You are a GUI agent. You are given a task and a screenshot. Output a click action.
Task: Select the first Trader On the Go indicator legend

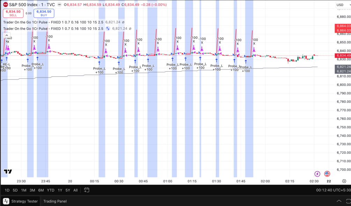pos(53,22)
